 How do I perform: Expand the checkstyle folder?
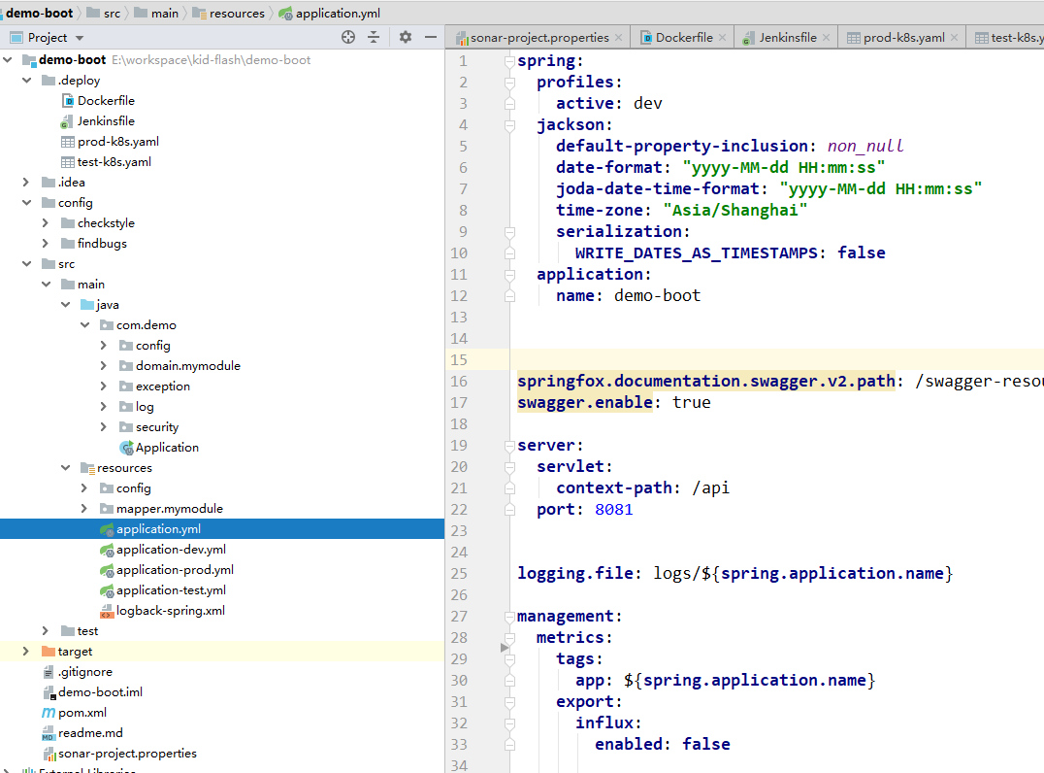click(46, 222)
